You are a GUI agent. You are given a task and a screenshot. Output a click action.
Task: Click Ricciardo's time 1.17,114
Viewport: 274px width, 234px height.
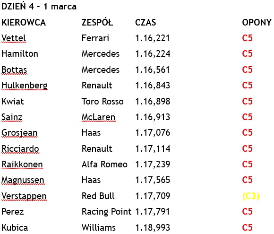coord(153,149)
